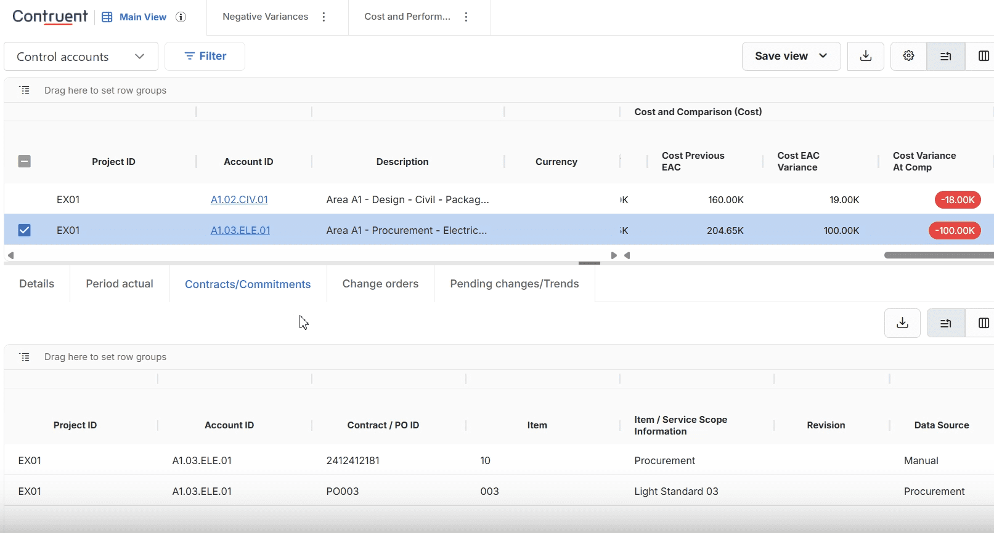Open columns chooser in top toolbar
This screenshot has height=533, width=994.
click(x=984, y=56)
